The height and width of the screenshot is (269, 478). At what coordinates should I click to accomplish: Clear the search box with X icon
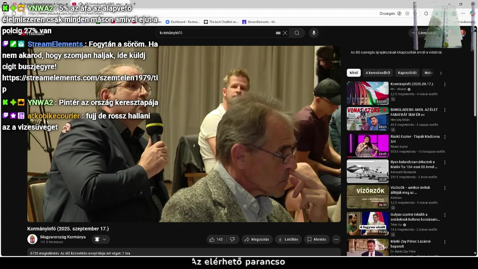click(285, 33)
